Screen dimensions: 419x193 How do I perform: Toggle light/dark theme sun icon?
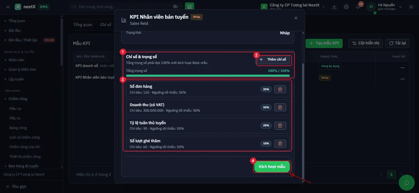pos(411,7)
